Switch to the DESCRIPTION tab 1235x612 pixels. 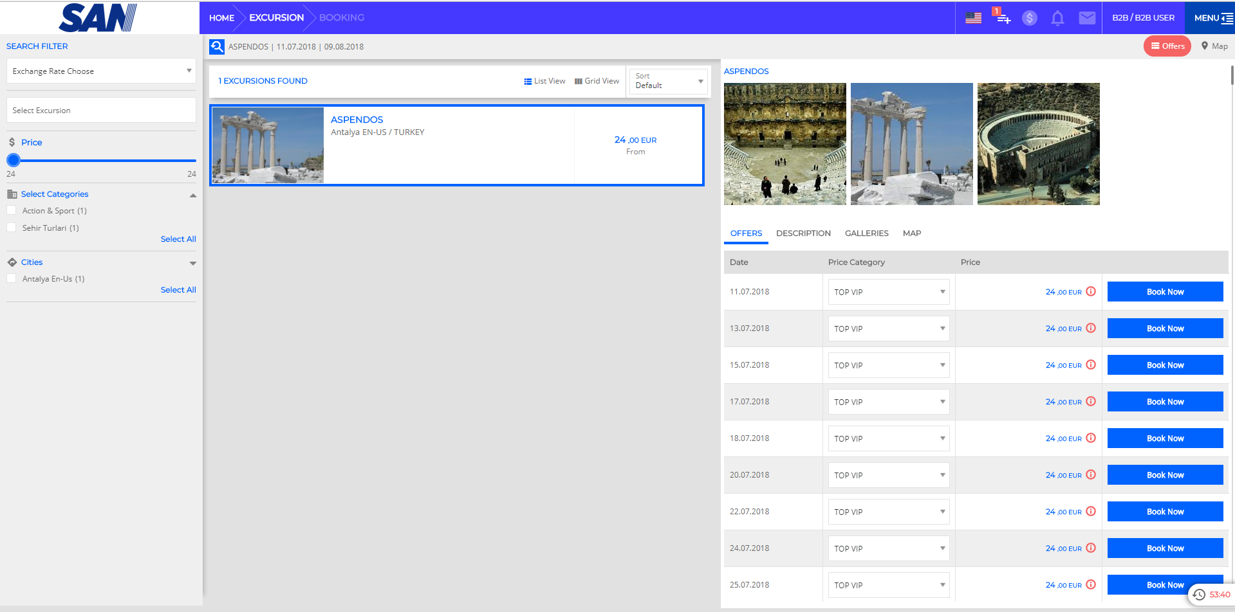click(803, 233)
